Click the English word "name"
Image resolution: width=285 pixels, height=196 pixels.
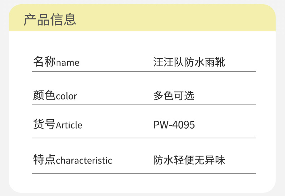coord(68,63)
